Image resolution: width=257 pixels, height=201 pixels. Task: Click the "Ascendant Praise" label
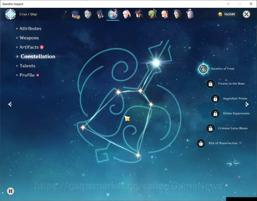tap(235, 98)
